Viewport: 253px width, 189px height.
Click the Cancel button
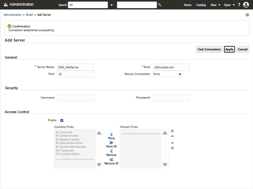coord(243,49)
